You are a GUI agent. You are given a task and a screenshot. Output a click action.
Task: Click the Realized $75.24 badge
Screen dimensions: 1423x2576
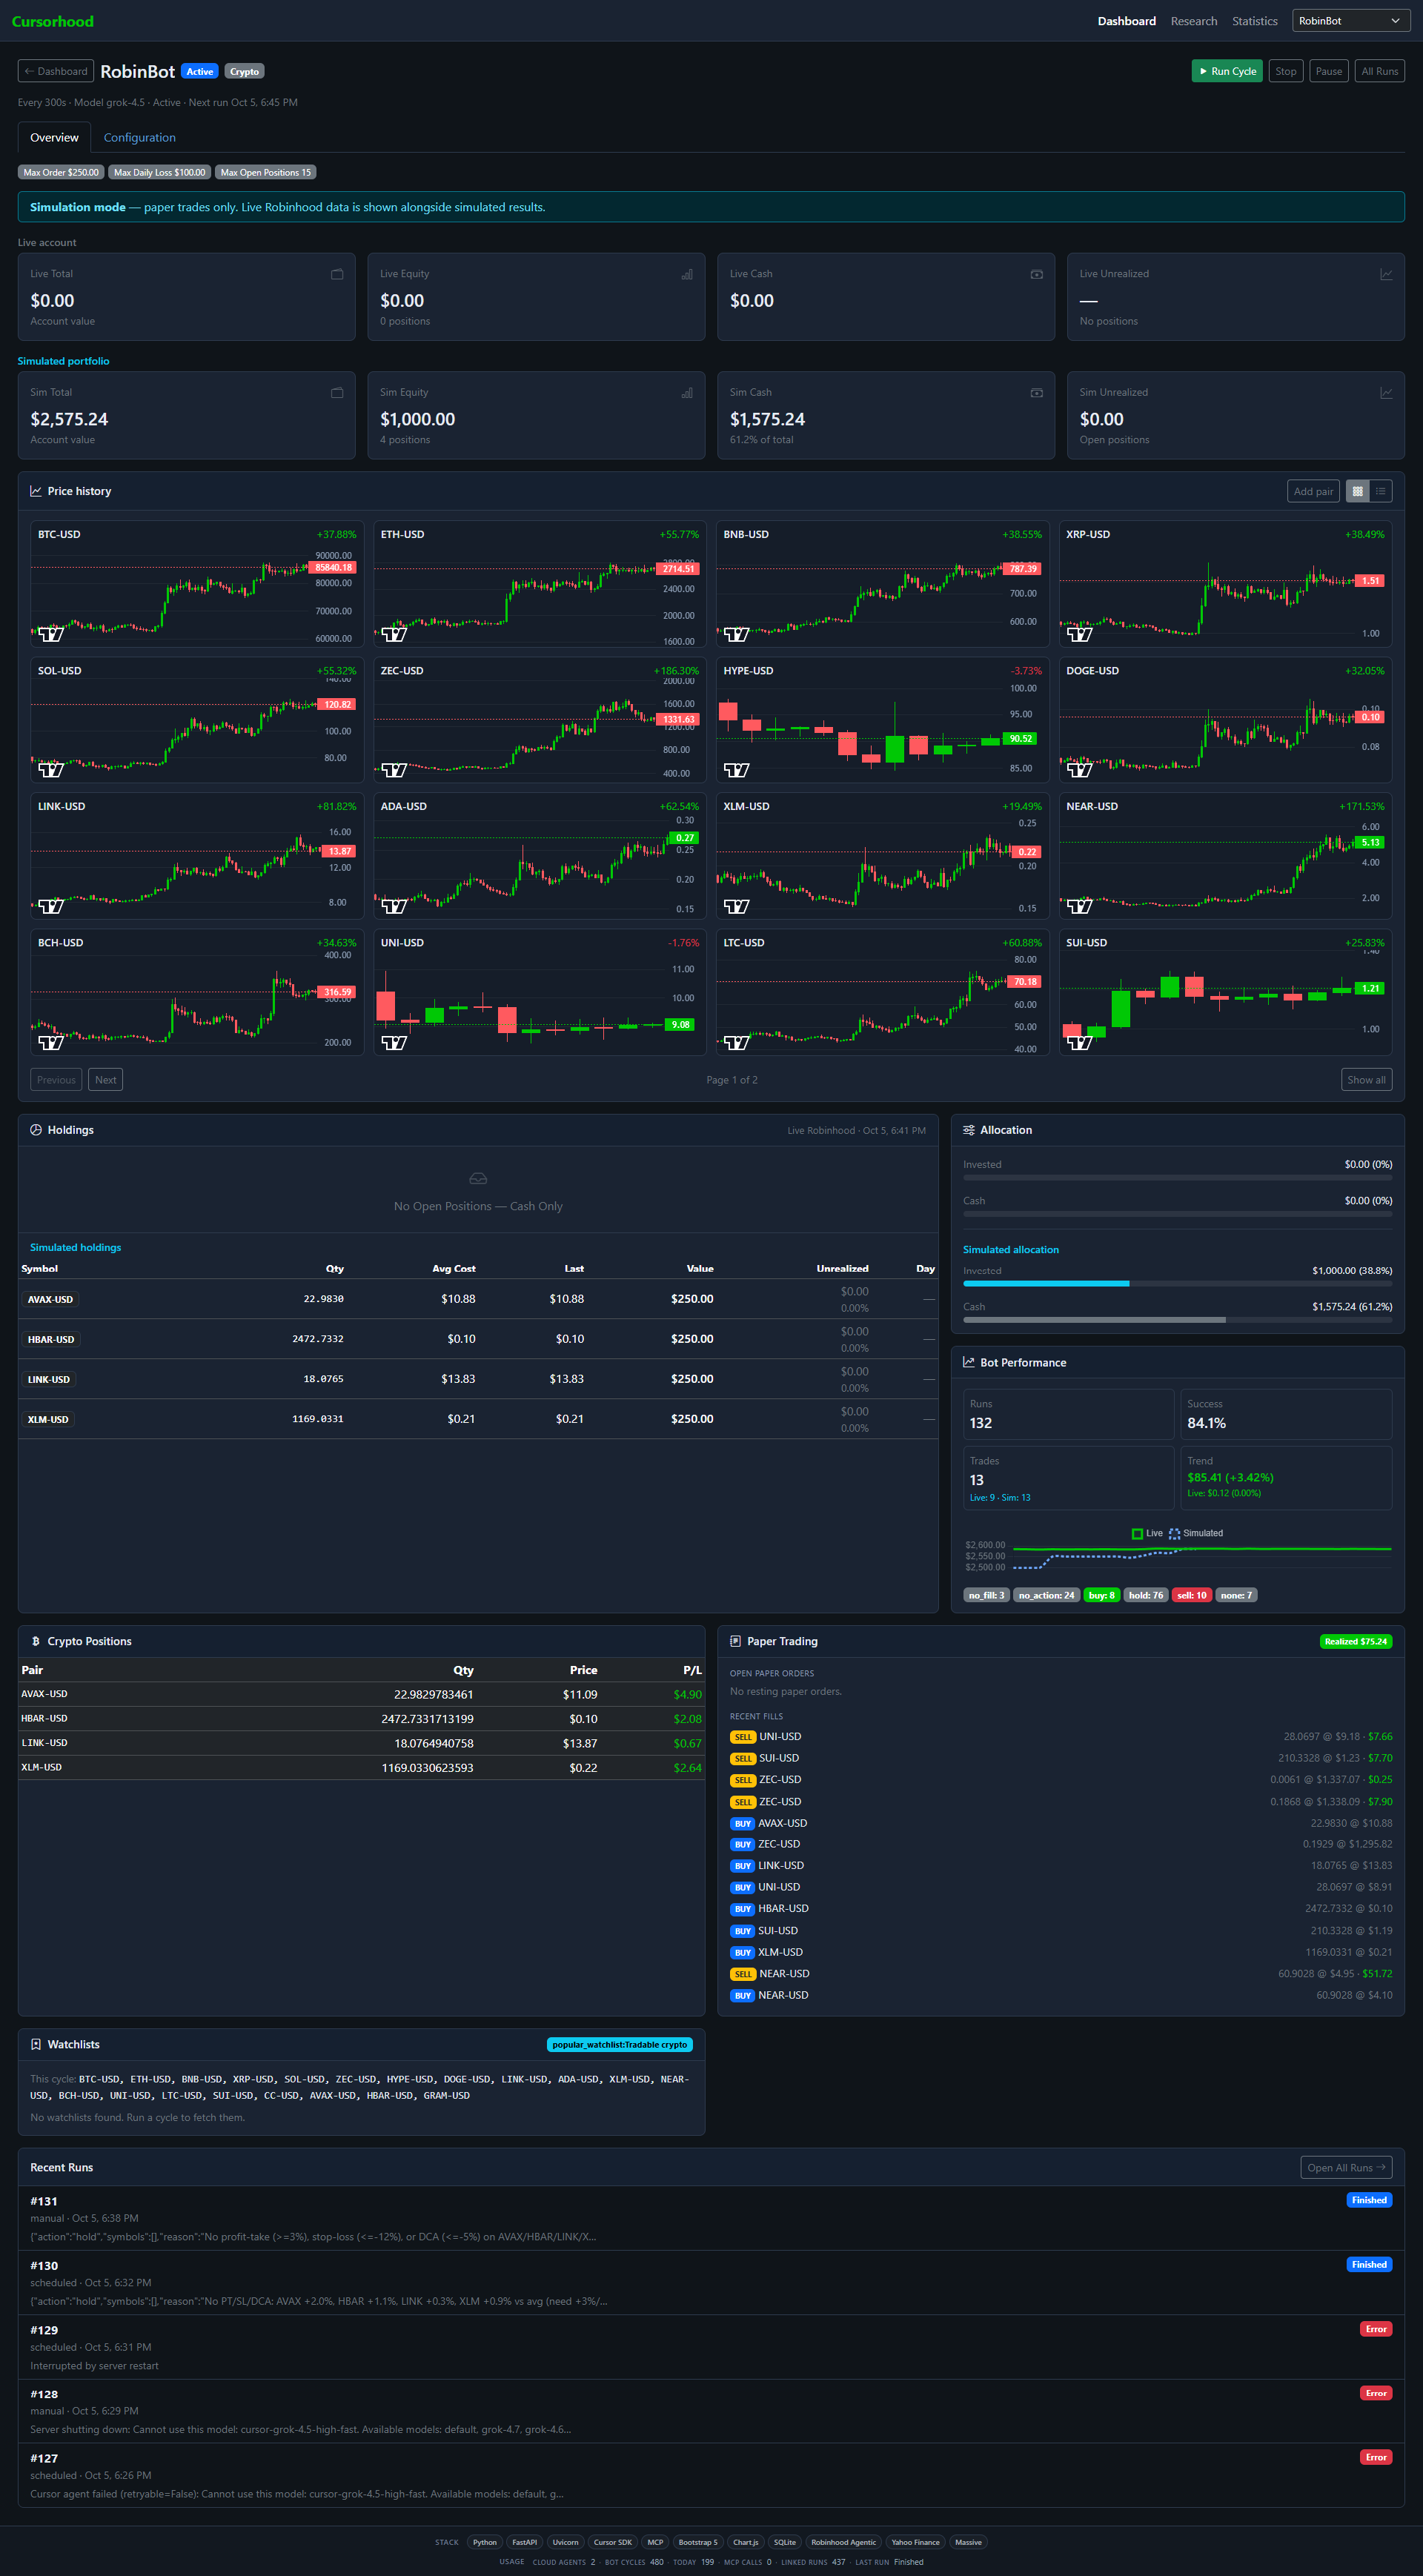tap(1355, 1641)
